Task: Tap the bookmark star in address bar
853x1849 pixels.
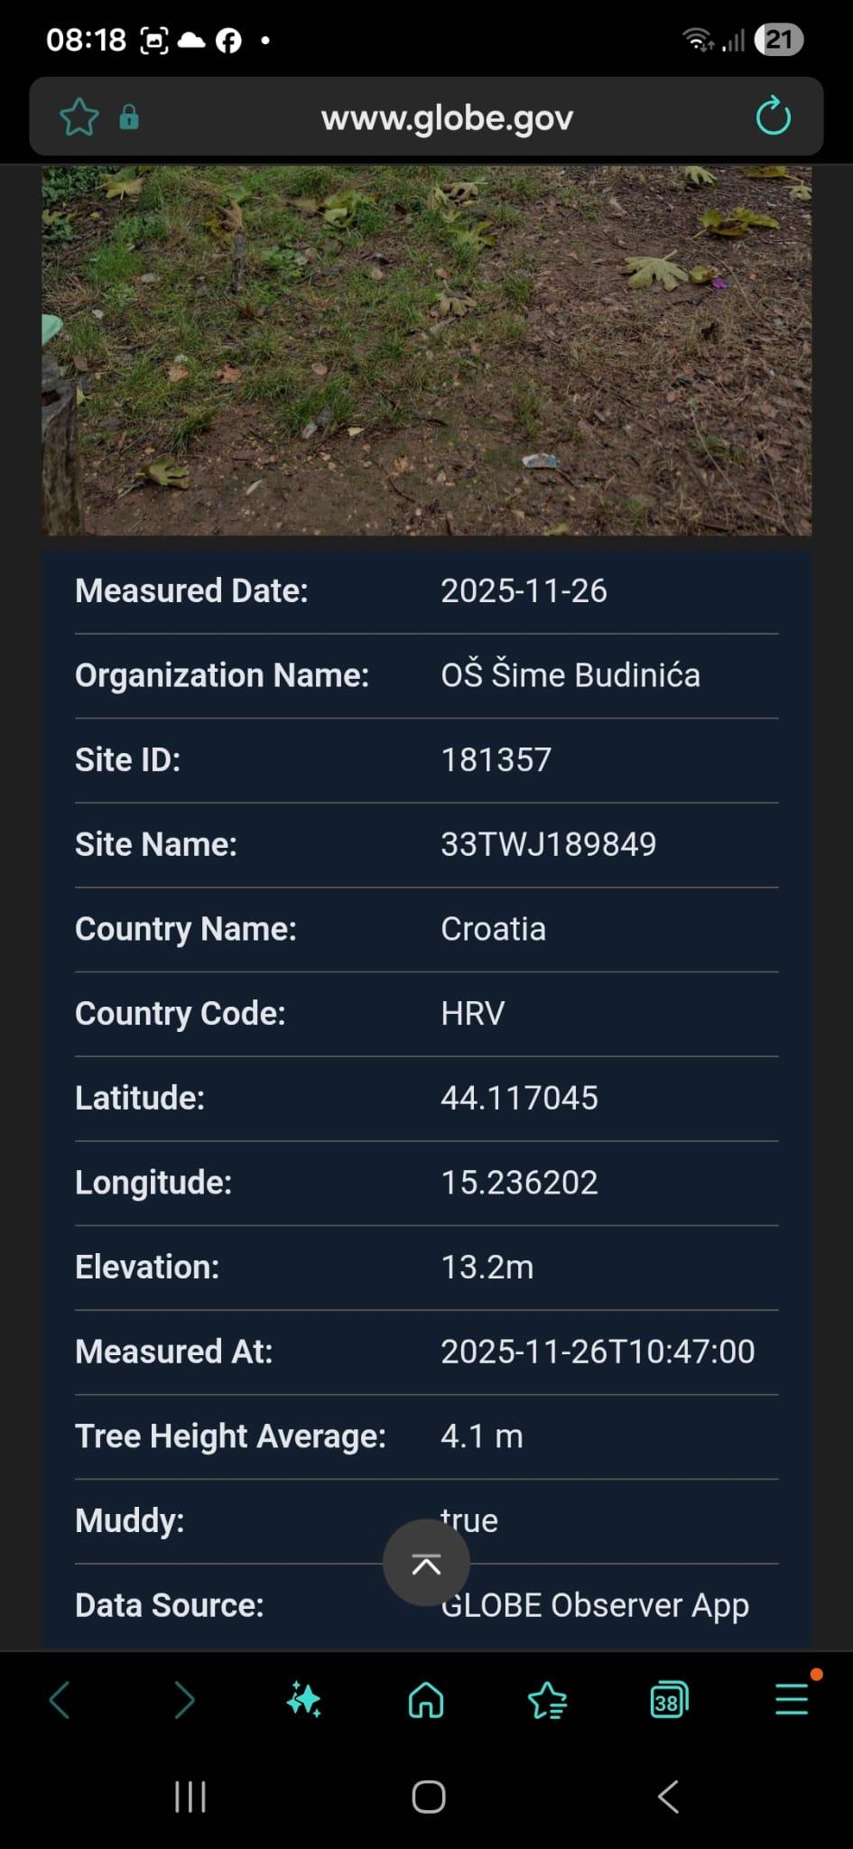Action: click(79, 117)
